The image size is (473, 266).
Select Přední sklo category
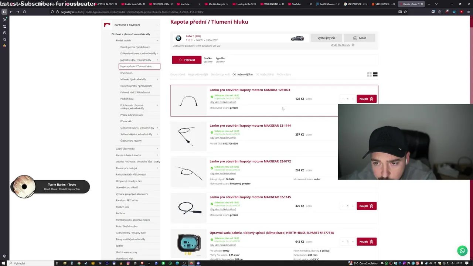pyautogui.click(x=126, y=121)
